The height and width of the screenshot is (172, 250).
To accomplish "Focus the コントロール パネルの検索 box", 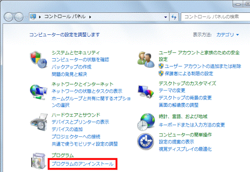I will [x=216, y=17].
